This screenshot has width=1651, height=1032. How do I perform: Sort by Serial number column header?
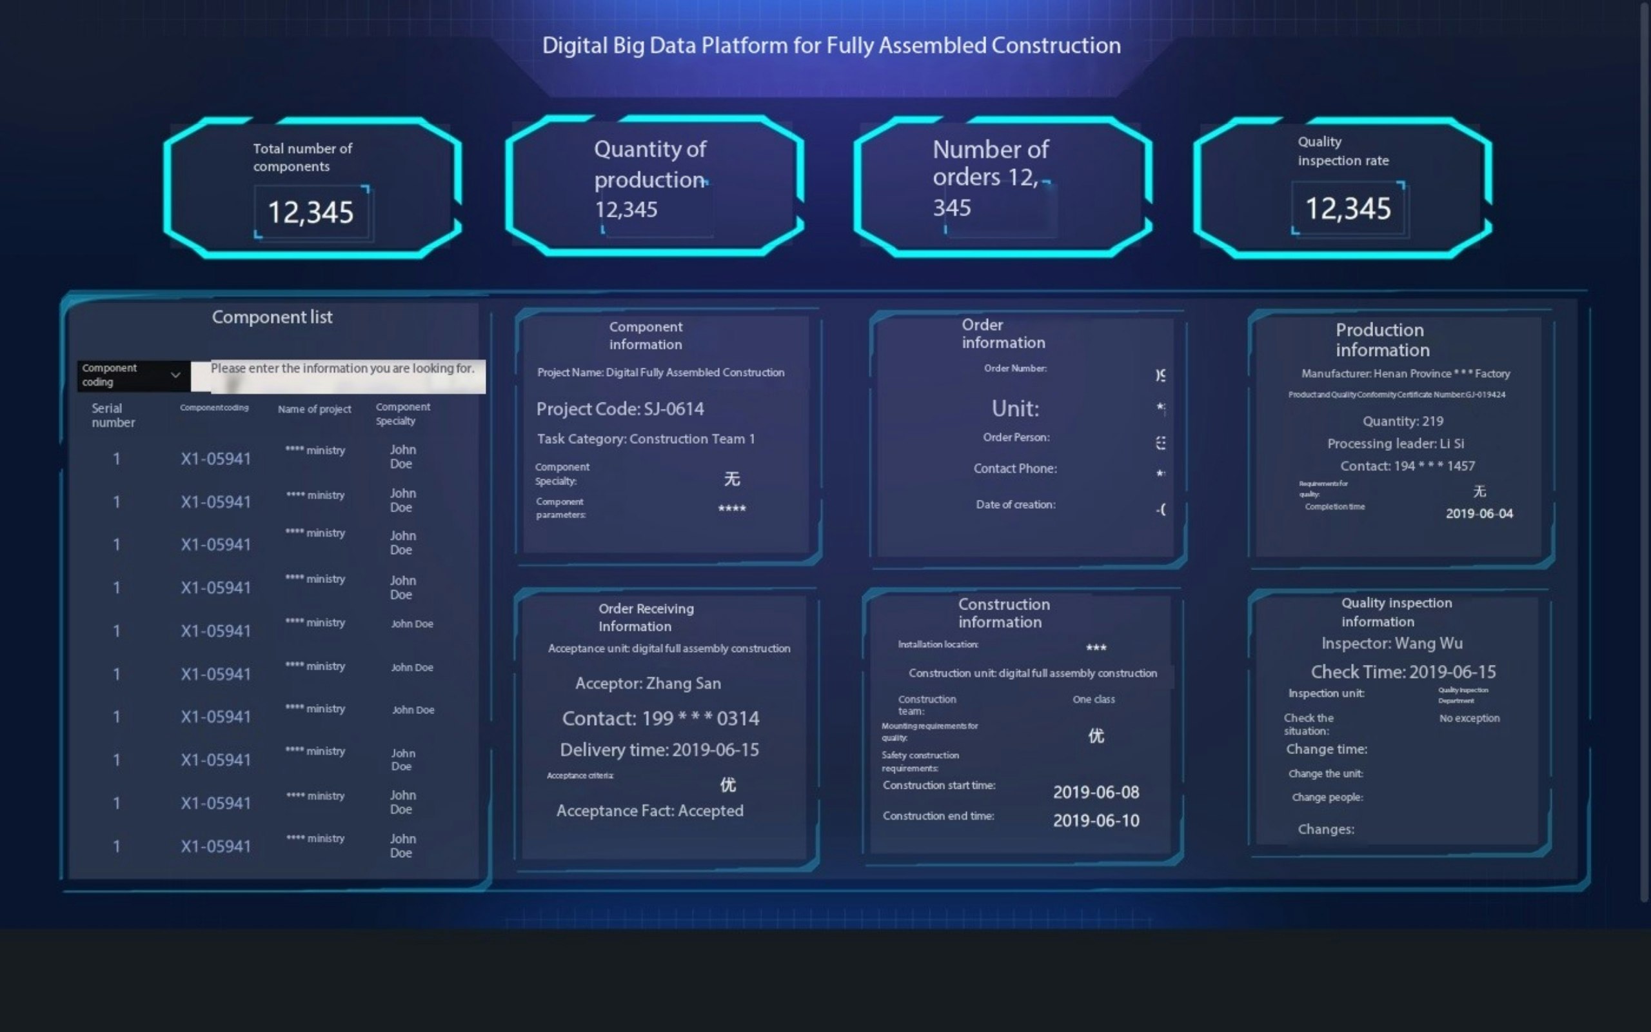pos(113,415)
